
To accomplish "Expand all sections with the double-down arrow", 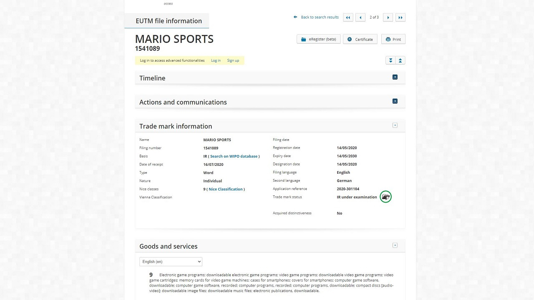I will click(x=390, y=60).
